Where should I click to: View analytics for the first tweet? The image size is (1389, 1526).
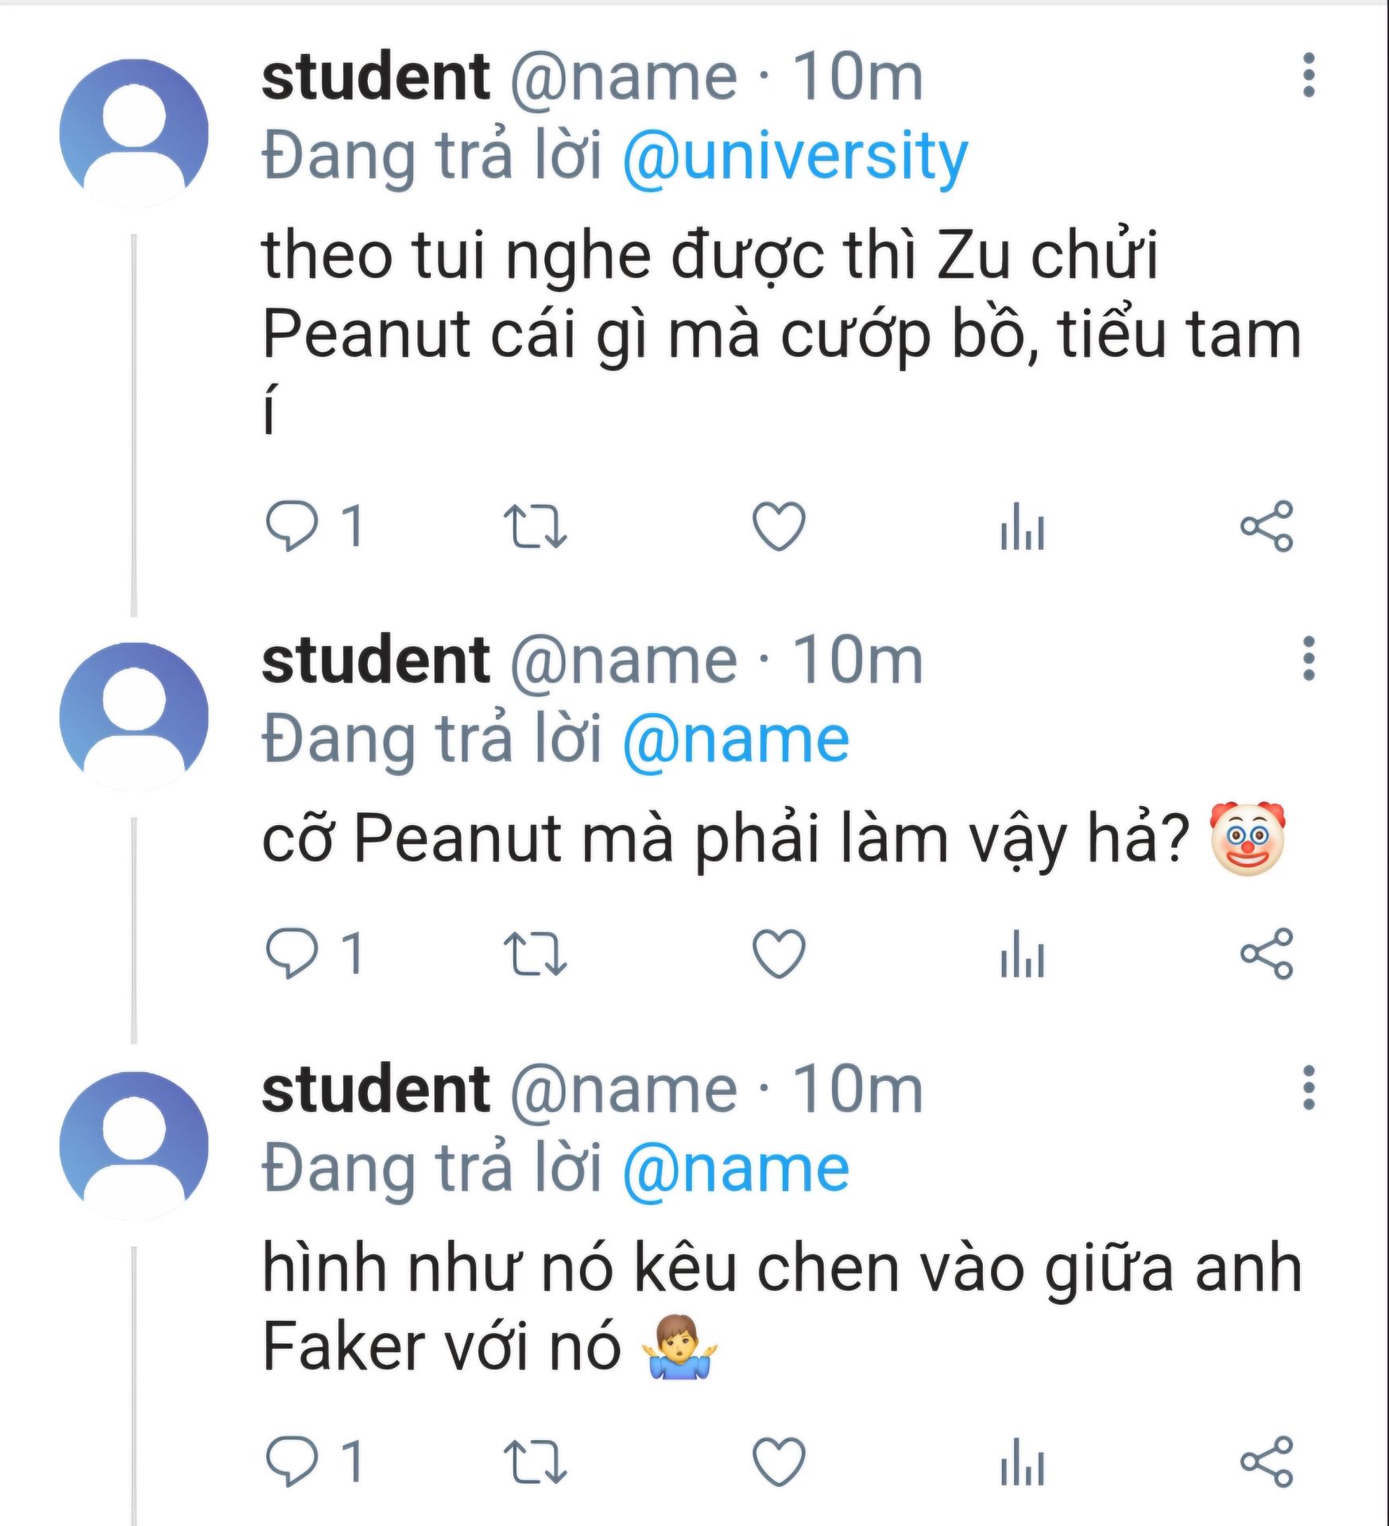pyautogui.click(x=1022, y=526)
